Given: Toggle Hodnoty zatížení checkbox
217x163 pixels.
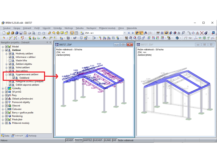Looking at the screenshot, I should tap(10, 53).
